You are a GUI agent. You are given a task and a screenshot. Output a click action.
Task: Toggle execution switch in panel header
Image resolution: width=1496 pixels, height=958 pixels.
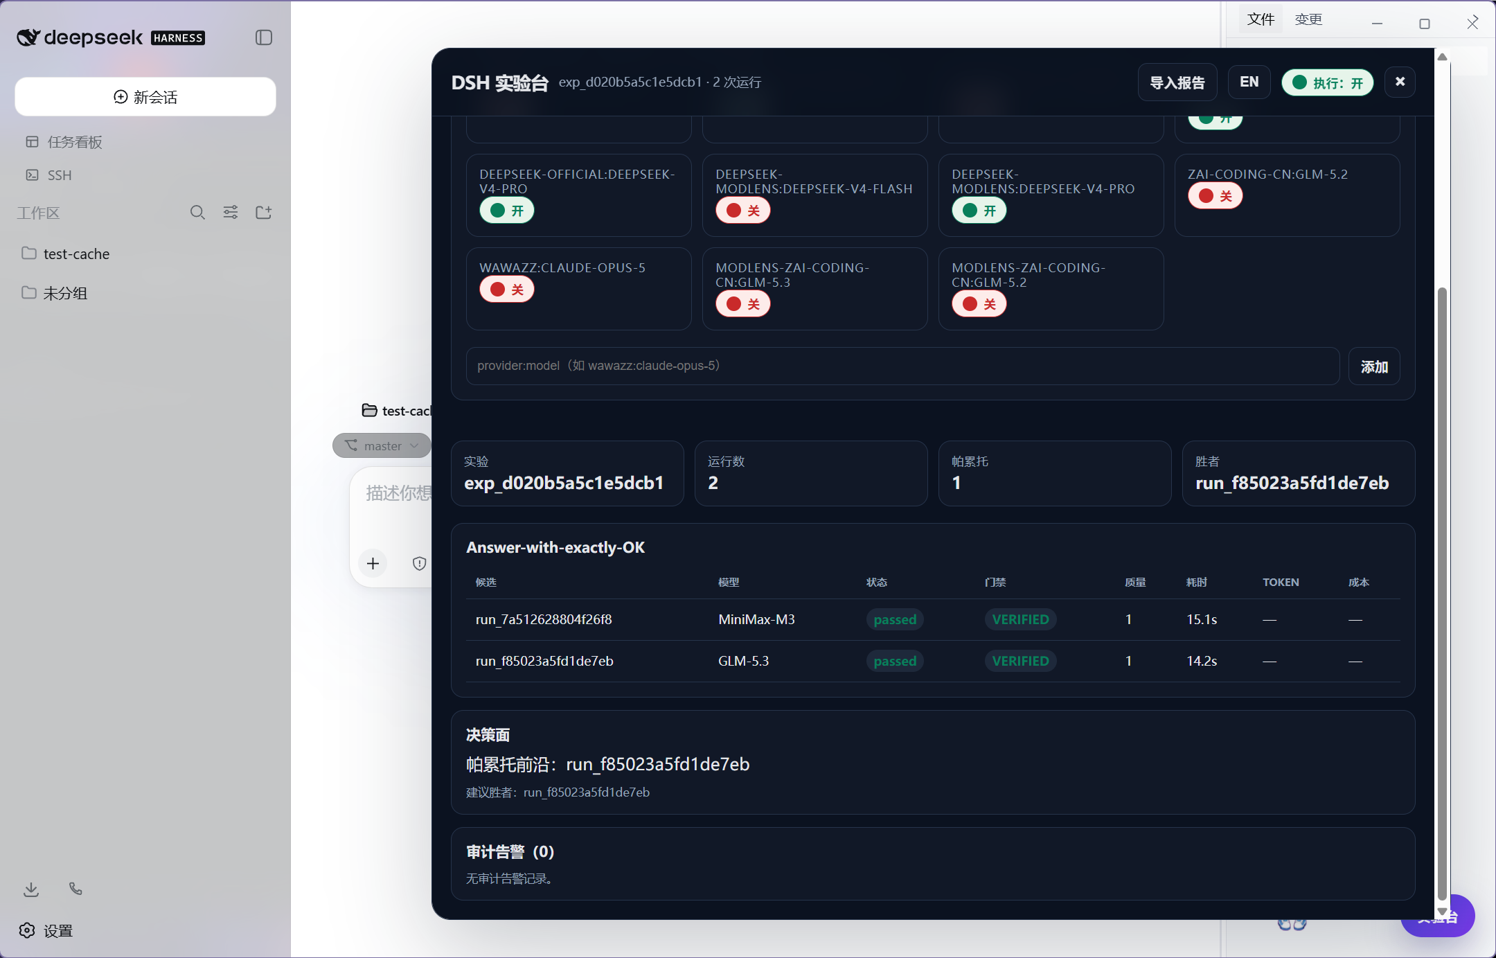pyautogui.click(x=1327, y=82)
